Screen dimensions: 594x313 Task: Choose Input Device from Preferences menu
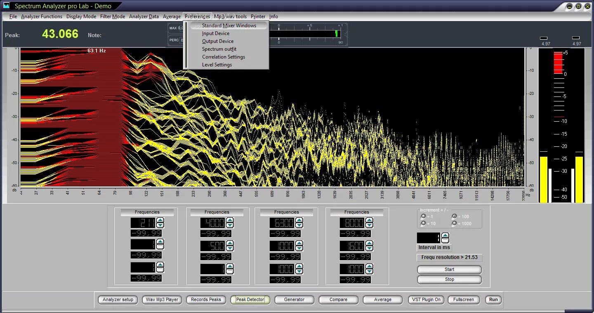tap(216, 33)
